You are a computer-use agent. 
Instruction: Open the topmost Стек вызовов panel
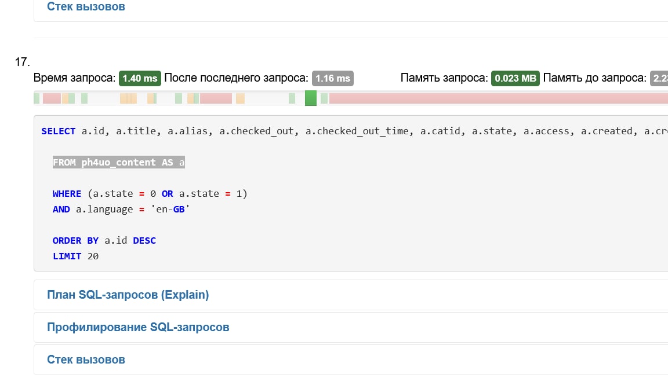click(86, 7)
